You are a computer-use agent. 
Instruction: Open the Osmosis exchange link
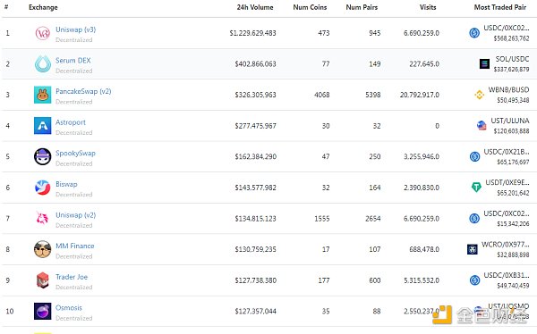tap(69, 308)
